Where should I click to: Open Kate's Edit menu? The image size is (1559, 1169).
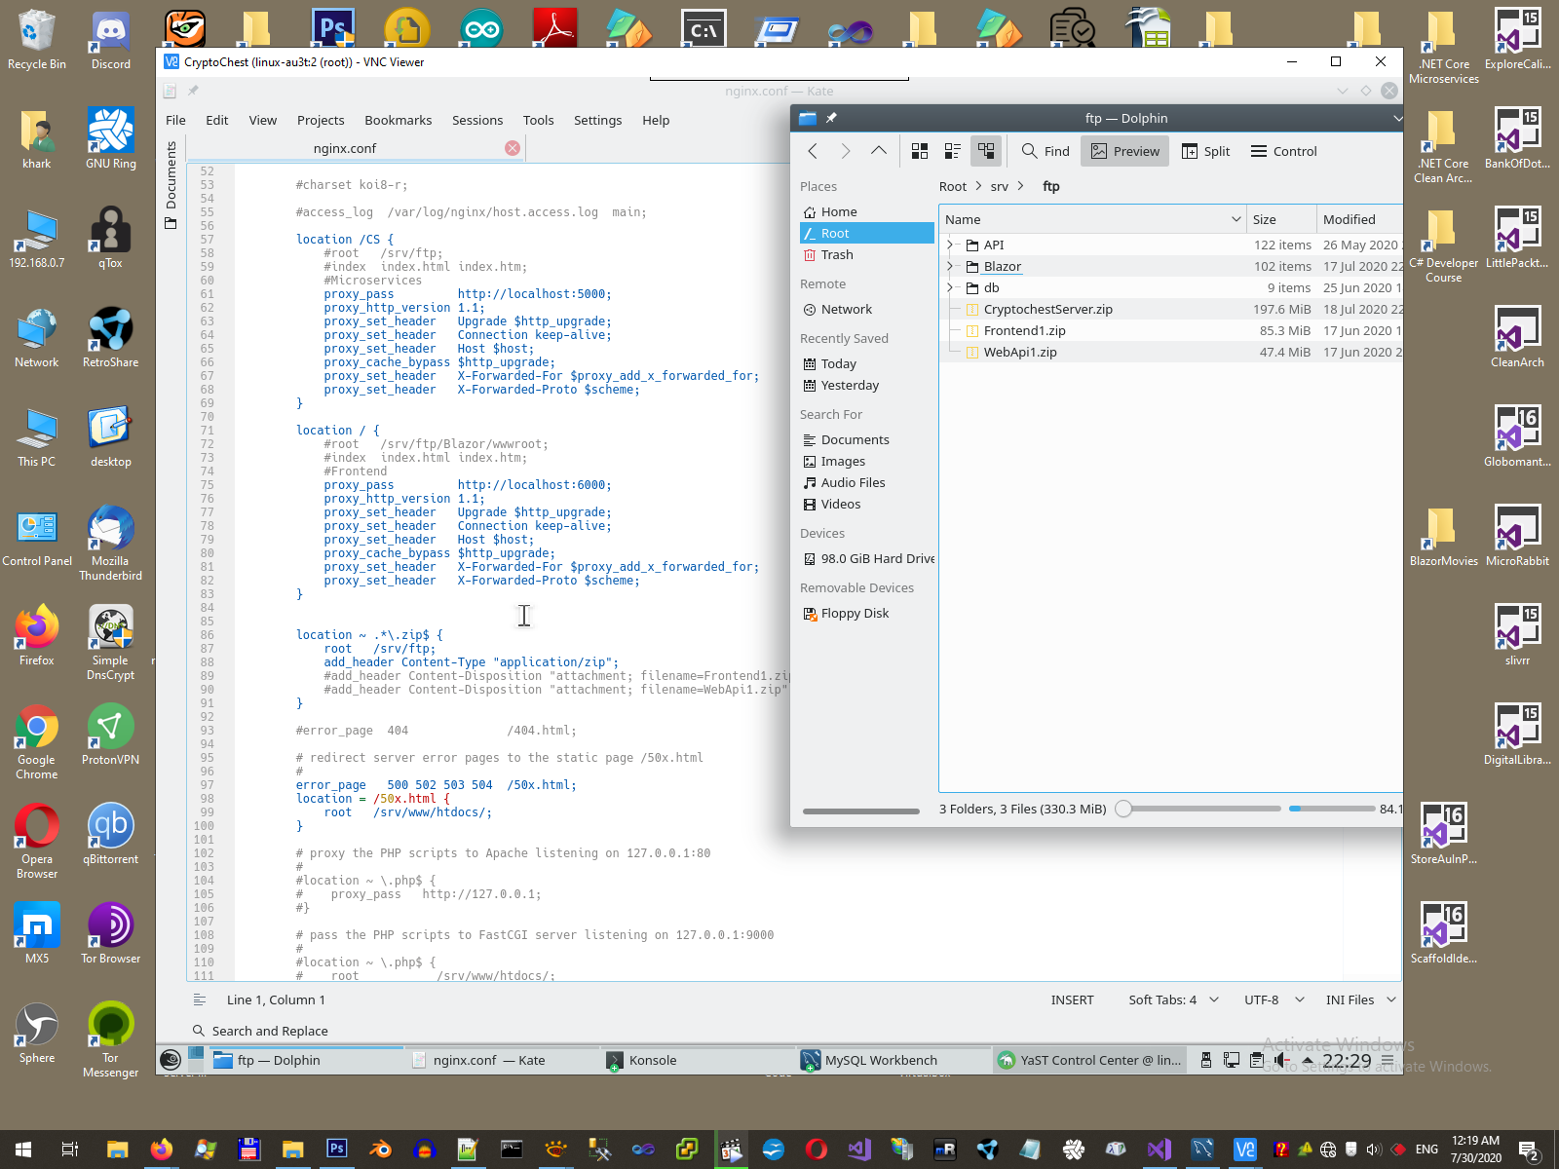pyautogui.click(x=216, y=120)
